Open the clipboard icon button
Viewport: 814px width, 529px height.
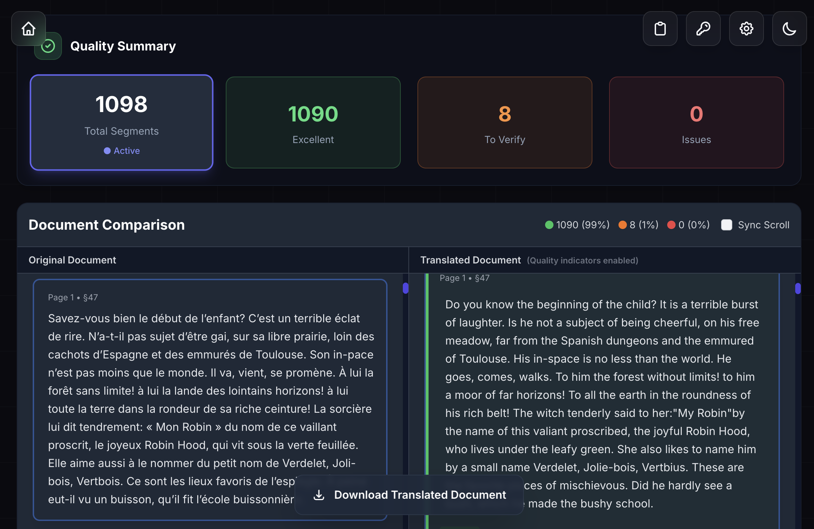(x=660, y=29)
